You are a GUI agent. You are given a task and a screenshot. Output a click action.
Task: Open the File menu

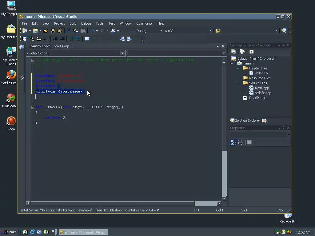25,23
